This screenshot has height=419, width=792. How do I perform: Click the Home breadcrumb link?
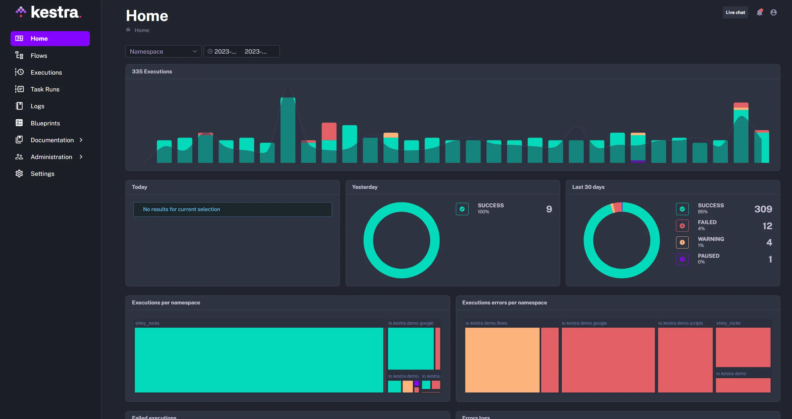coord(142,30)
